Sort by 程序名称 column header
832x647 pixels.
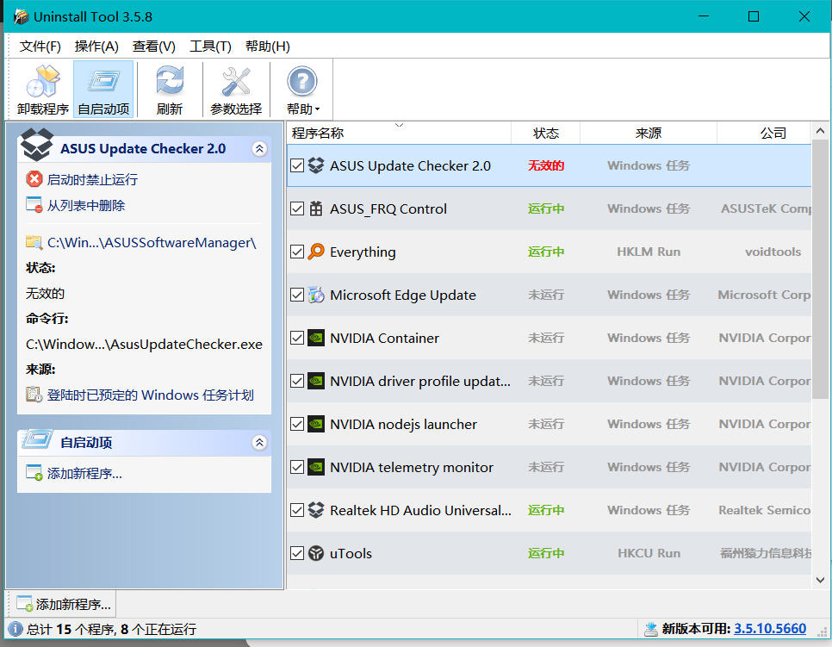399,133
